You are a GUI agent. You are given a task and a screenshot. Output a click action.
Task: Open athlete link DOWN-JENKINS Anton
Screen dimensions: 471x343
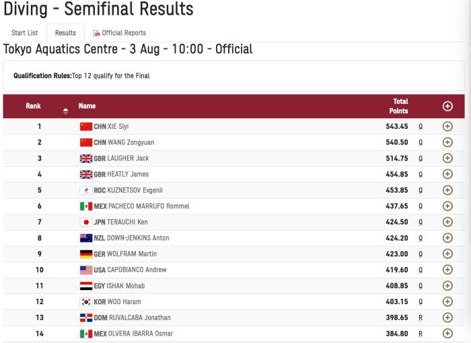(x=138, y=238)
